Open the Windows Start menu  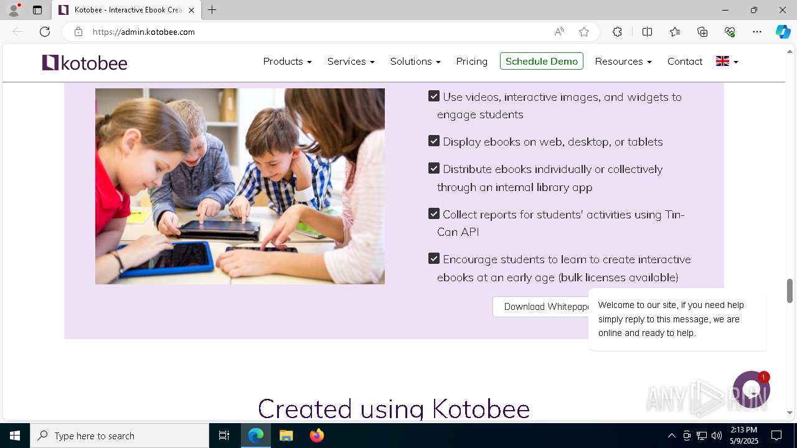(x=15, y=436)
